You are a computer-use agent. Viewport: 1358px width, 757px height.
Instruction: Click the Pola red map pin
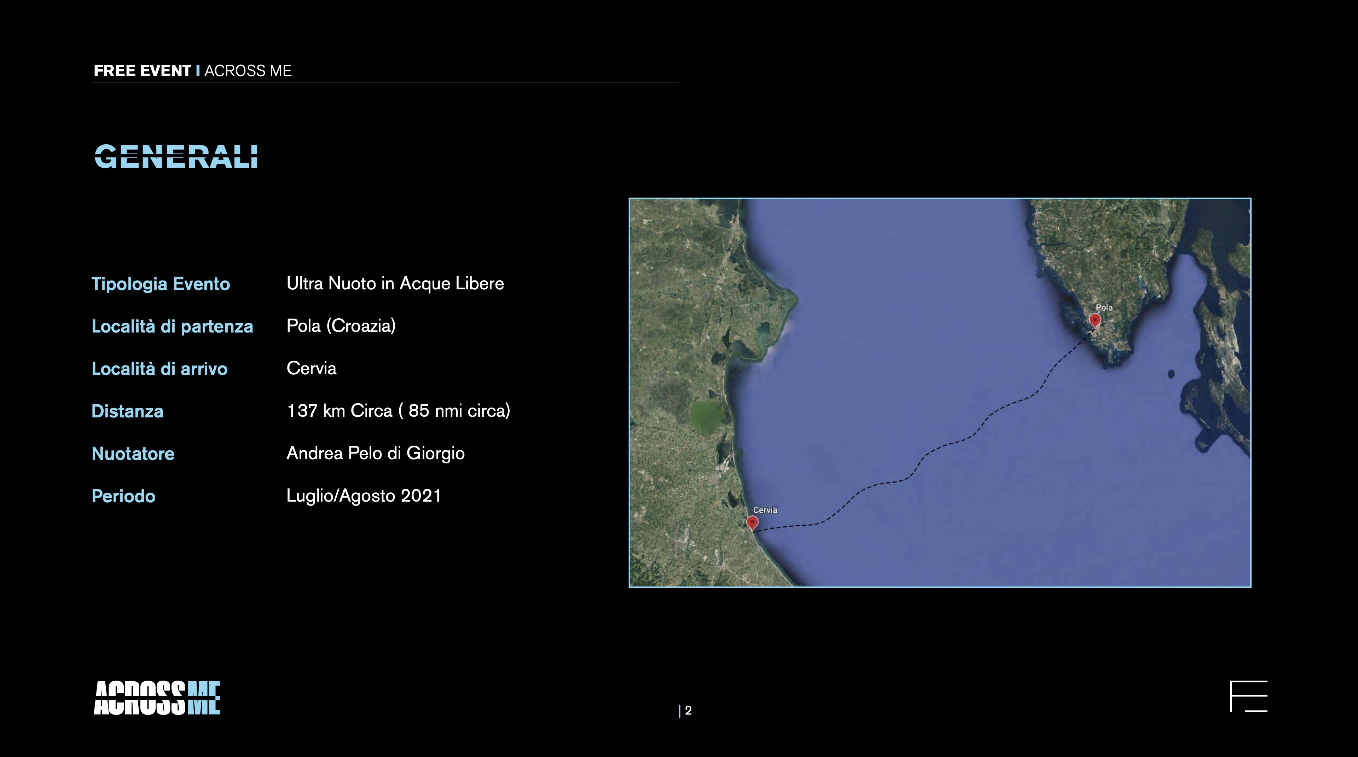pos(1095,320)
